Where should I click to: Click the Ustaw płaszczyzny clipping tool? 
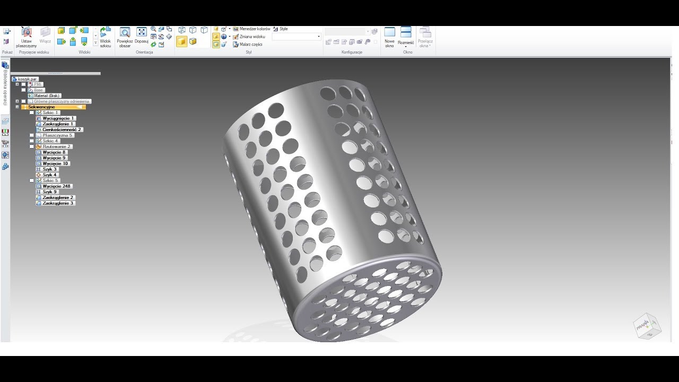point(26,37)
